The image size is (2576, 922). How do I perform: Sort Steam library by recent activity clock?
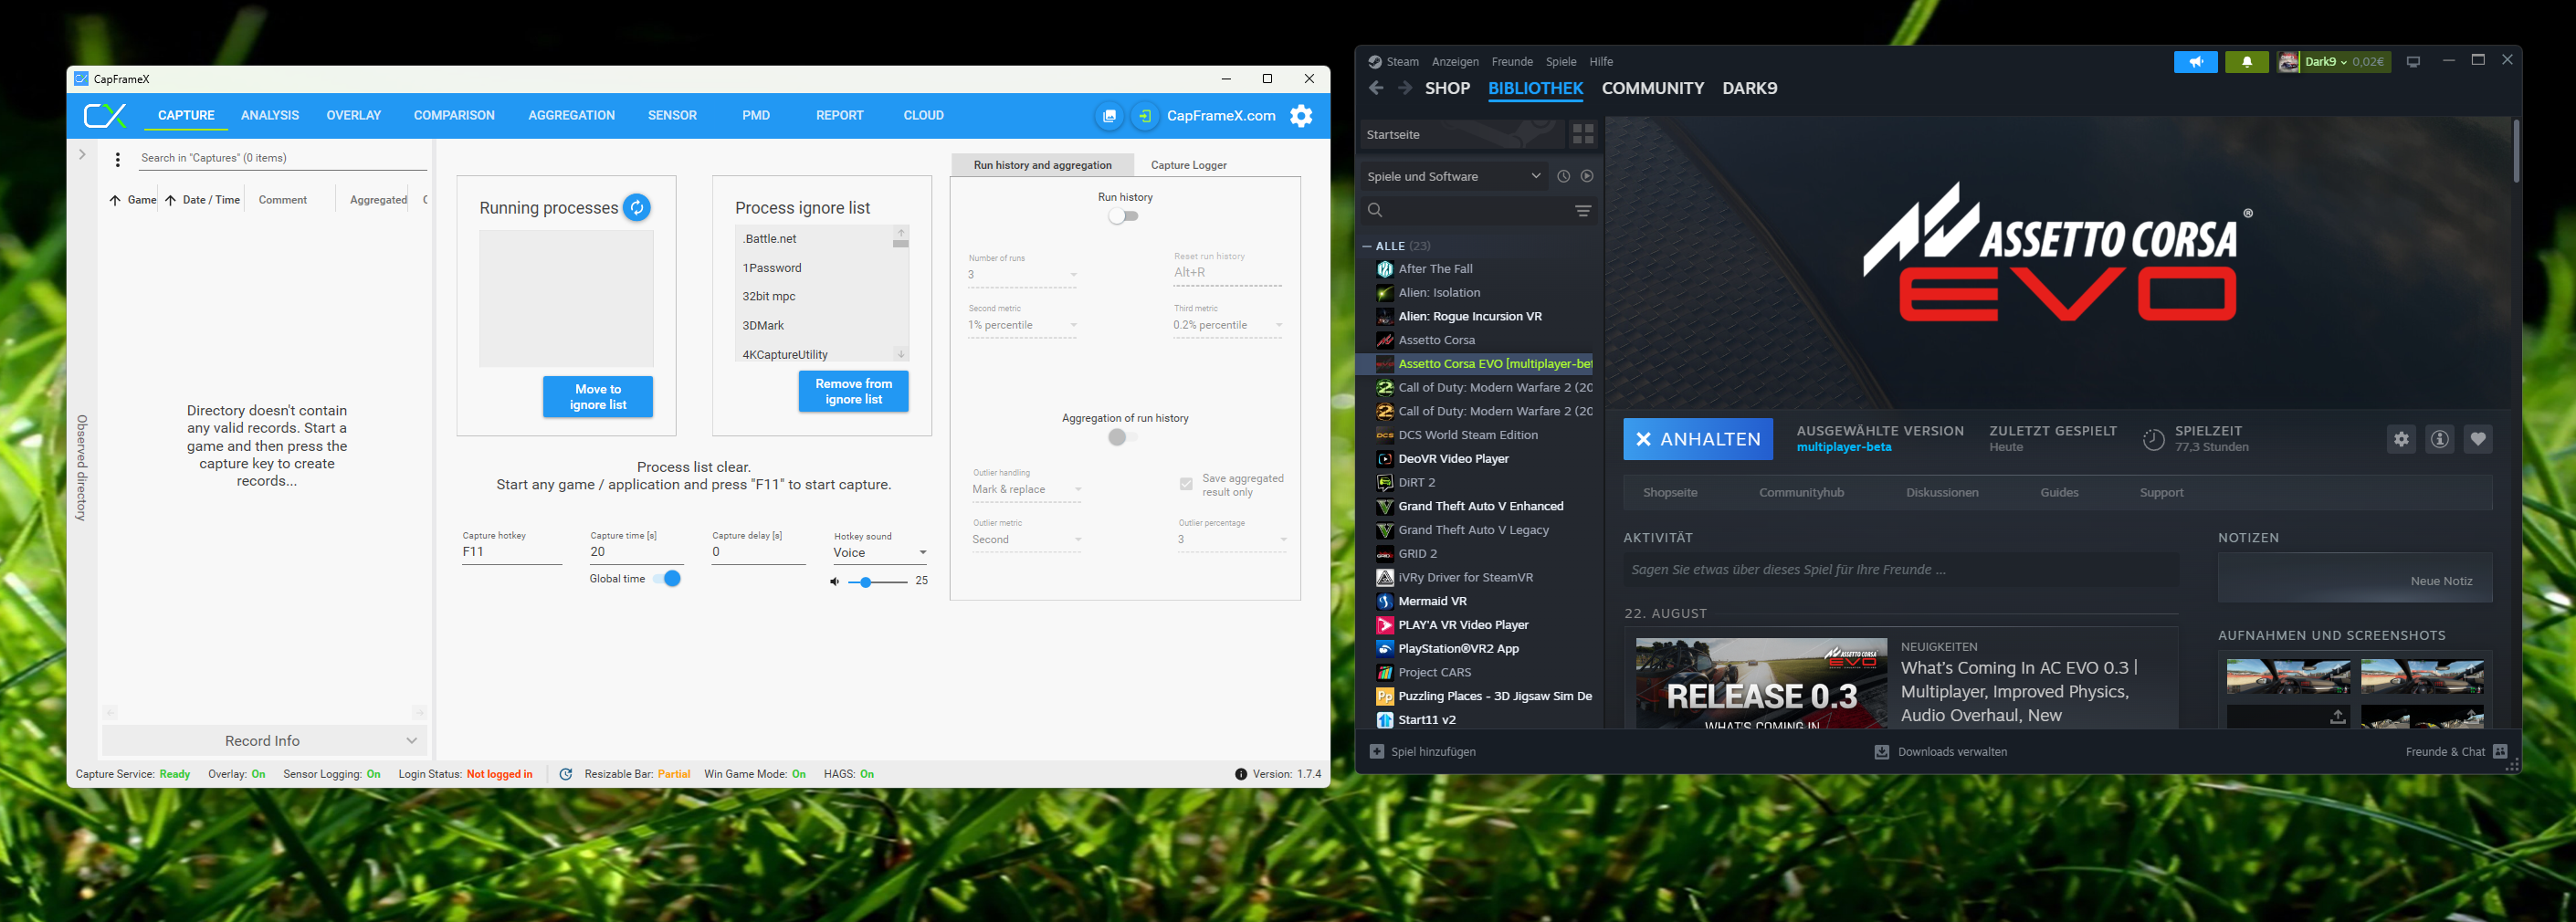[x=1564, y=176]
